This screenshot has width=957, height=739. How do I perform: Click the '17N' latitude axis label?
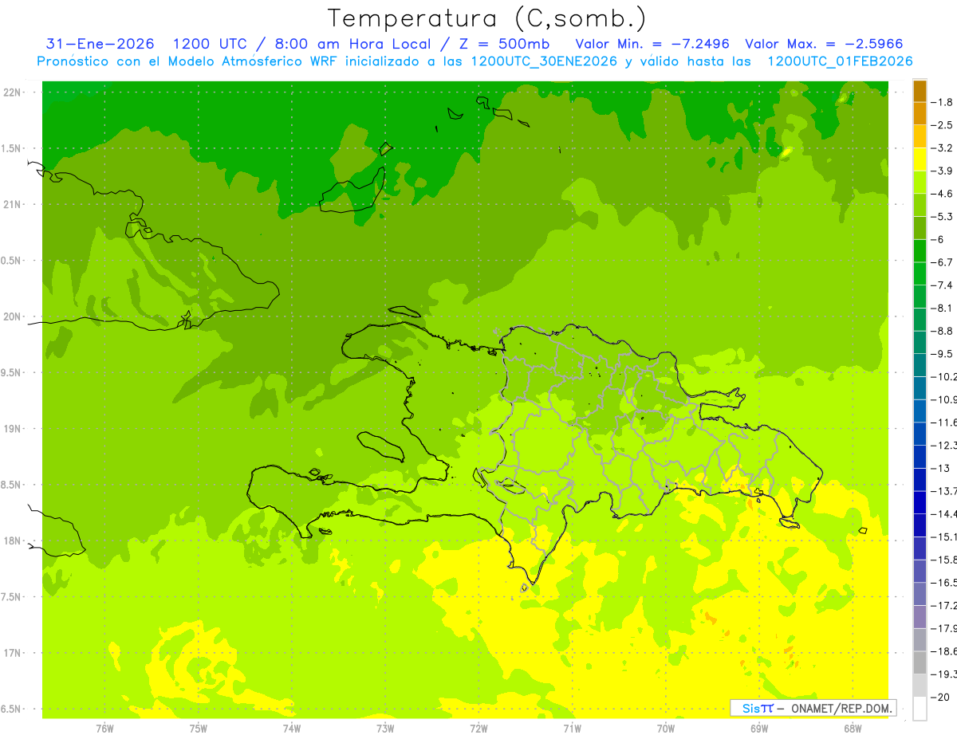pyautogui.click(x=11, y=653)
